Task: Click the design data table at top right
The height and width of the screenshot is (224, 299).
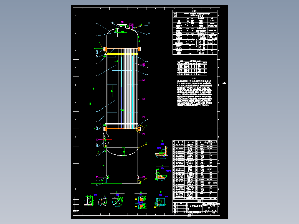Action: tap(195, 32)
